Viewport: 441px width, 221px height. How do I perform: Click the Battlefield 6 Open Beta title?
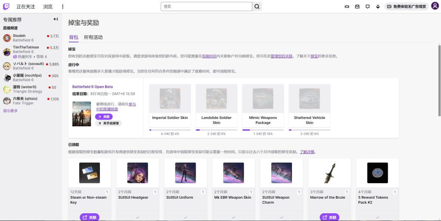(x=93, y=87)
